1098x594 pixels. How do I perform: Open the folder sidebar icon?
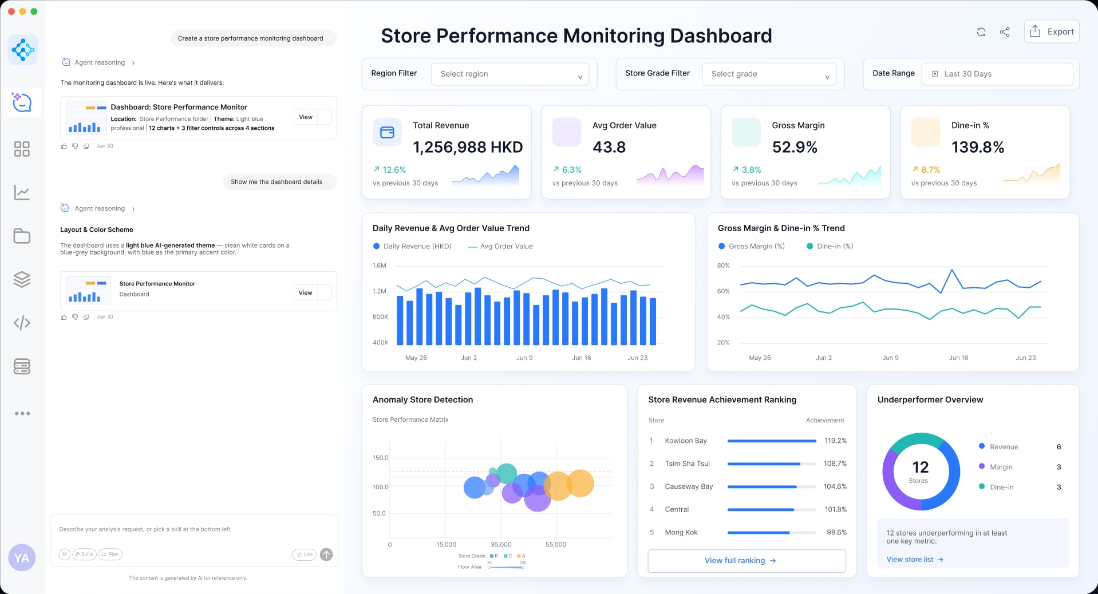[x=22, y=236]
